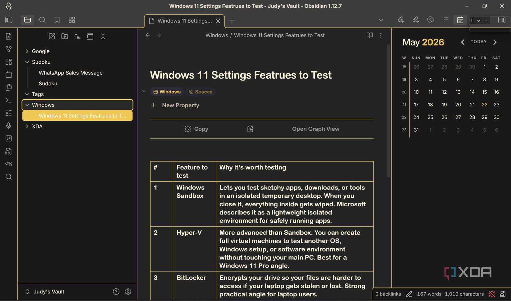The width and height of the screenshot is (511, 301).
Task: Click the Open Graph View button
Action: [x=316, y=129]
